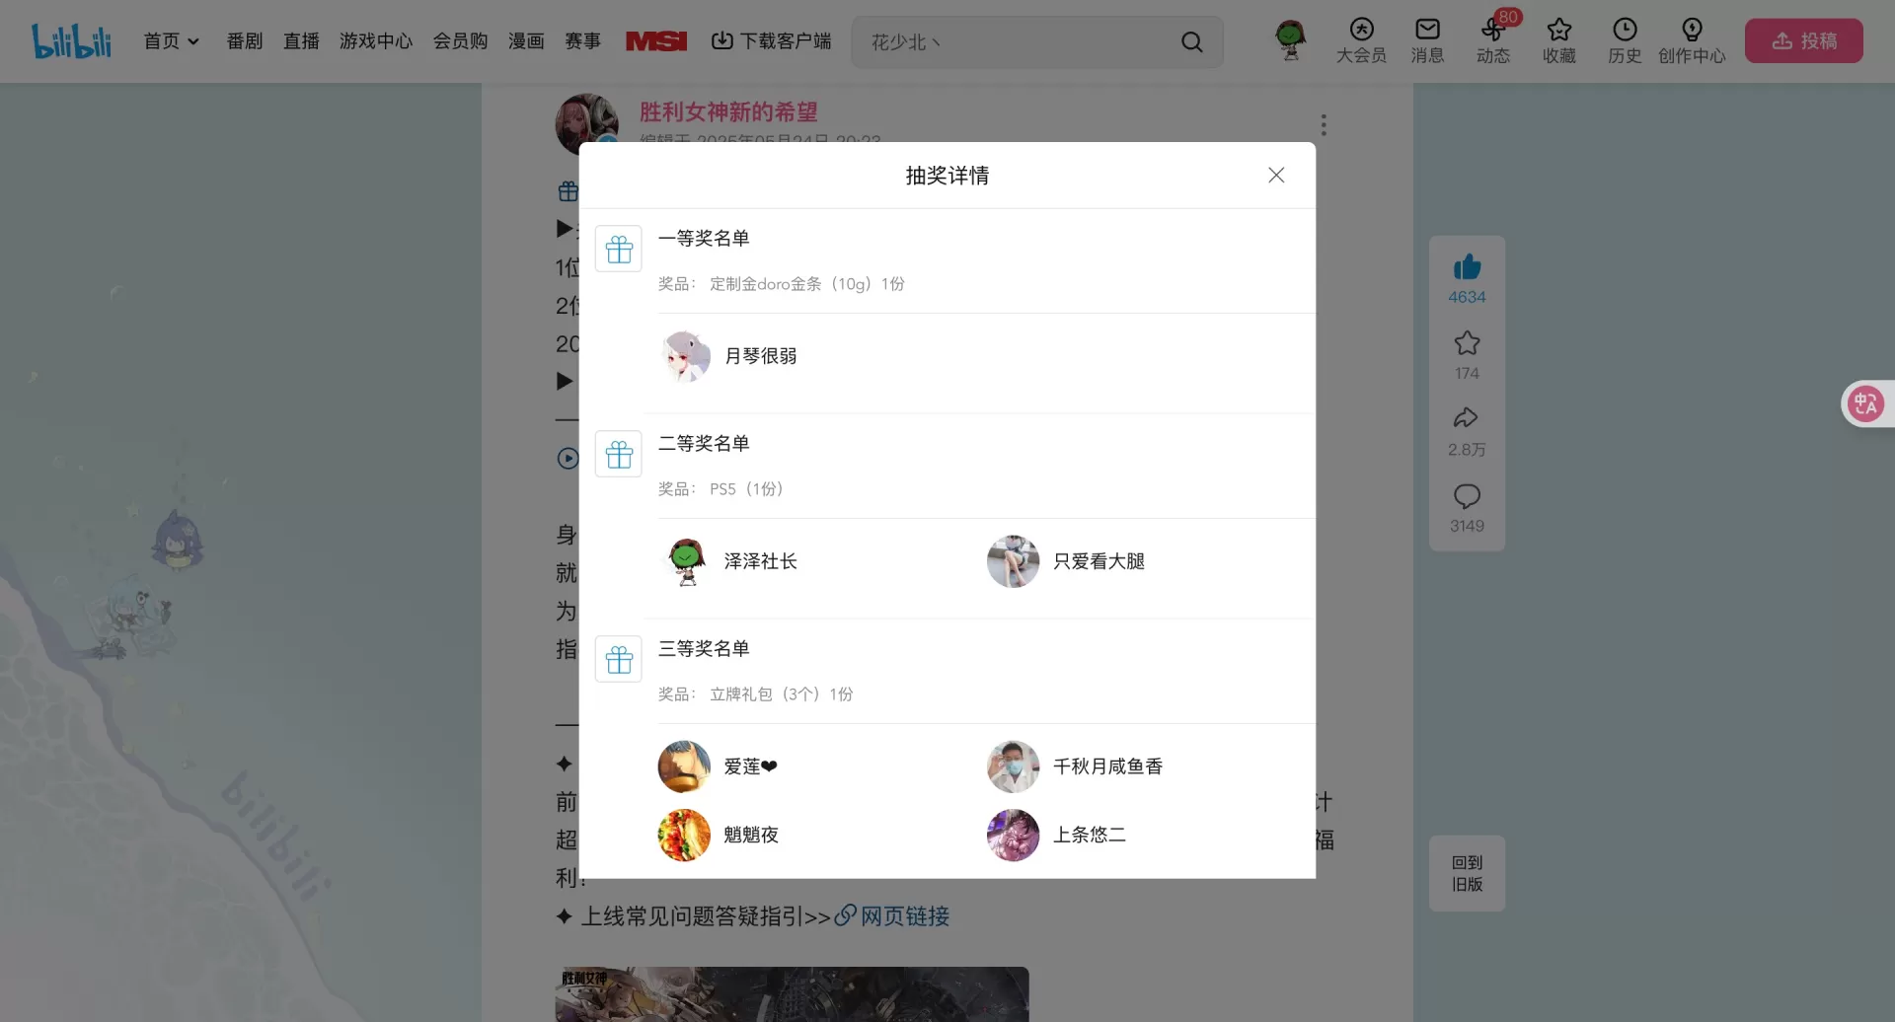Click the gift icon for 三等奖名单

click(x=619, y=659)
